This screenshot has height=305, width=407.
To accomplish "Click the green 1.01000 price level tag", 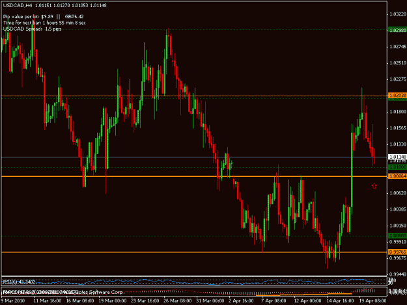I will pyautogui.click(x=398, y=167).
